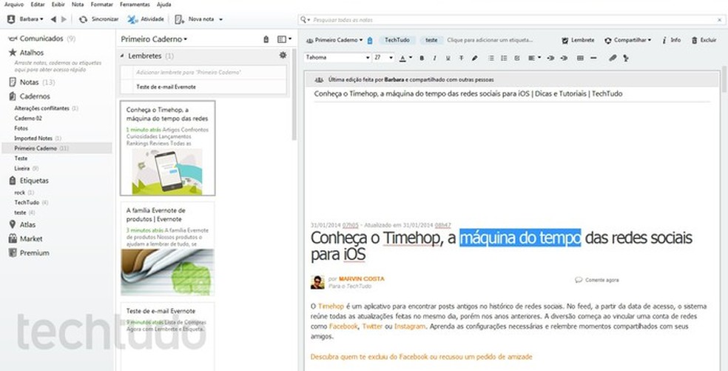Open Atlas in the sidebar
Screen dimensions: 728x371
pyautogui.click(x=22, y=224)
